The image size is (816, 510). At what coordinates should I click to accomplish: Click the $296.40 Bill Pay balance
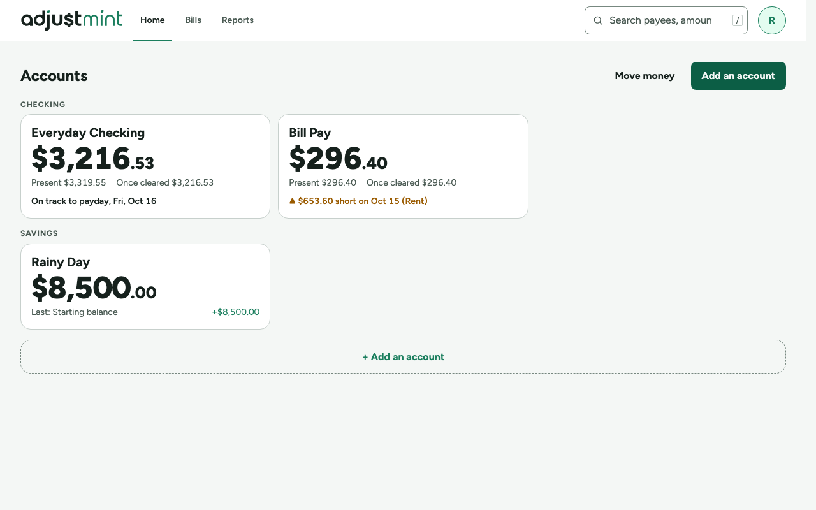pos(338,159)
